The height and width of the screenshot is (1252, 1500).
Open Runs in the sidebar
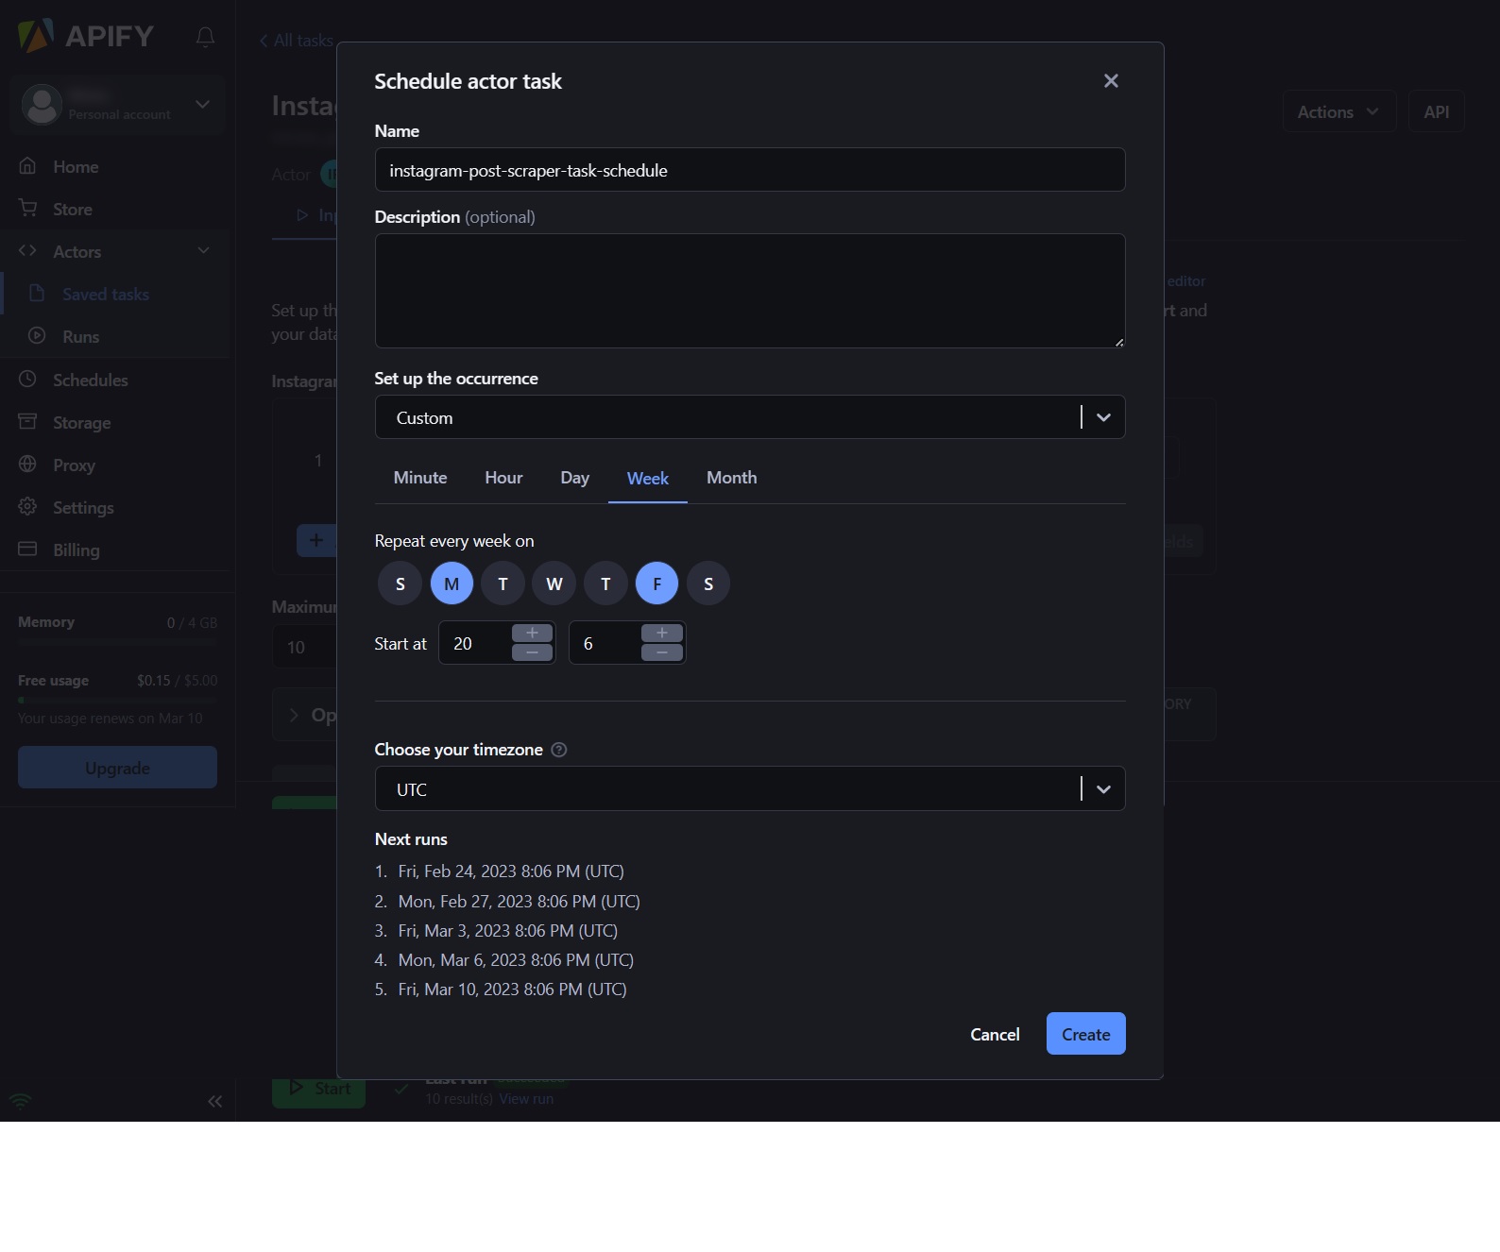coord(81,337)
